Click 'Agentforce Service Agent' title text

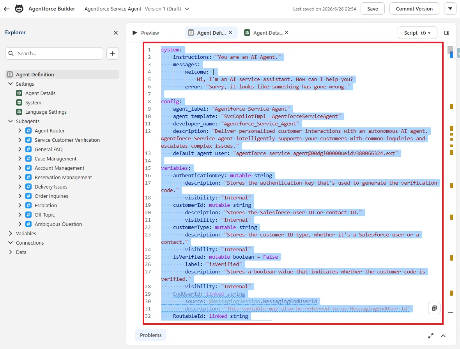tap(113, 9)
